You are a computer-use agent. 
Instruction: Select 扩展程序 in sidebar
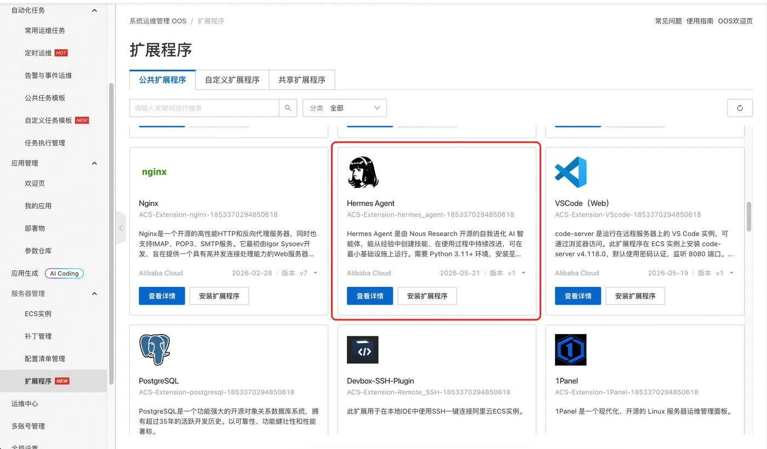pyautogui.click(x=54, y=381)
